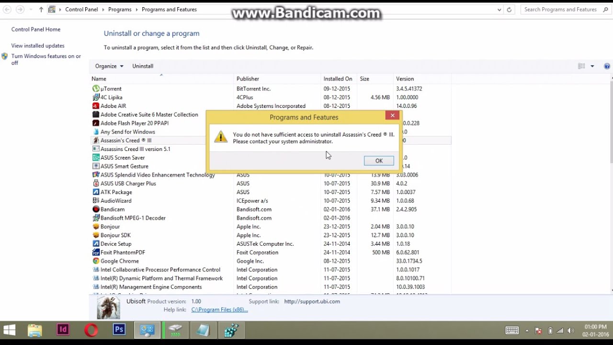Screen dimensions: 613x345
Task: Open Control Panel Home link
Action: coord(36,29)
